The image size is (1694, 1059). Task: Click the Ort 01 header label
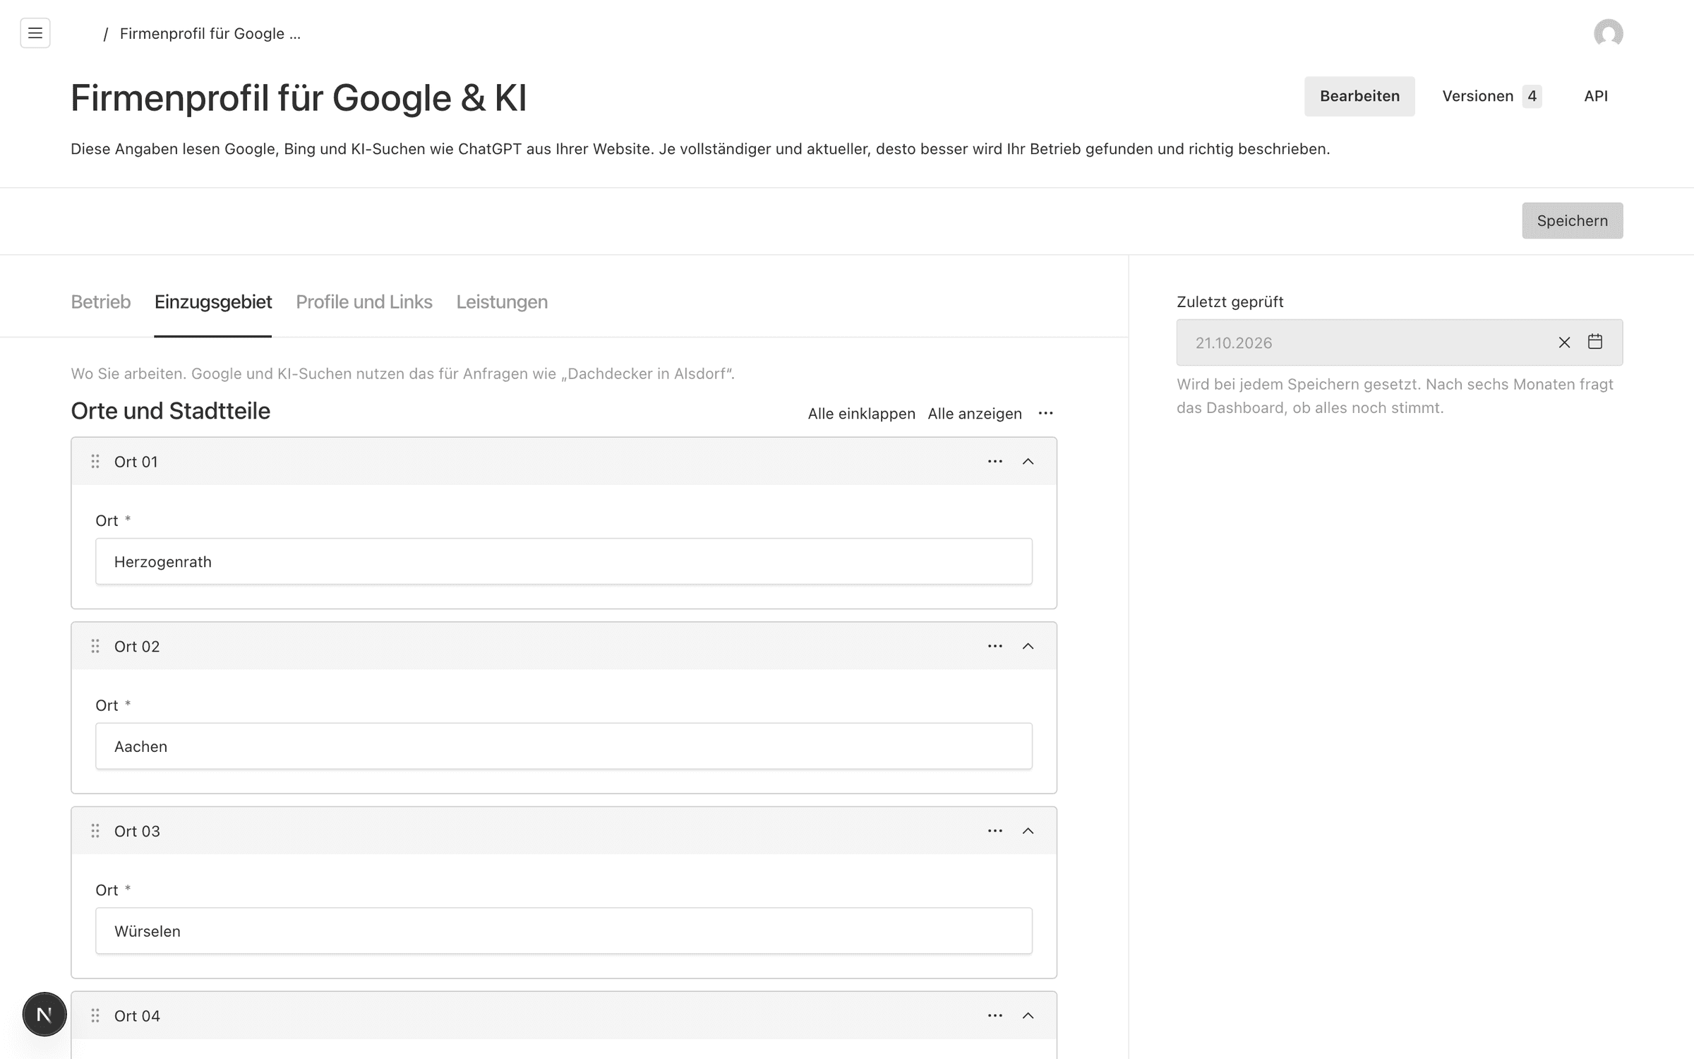[136, 462]
